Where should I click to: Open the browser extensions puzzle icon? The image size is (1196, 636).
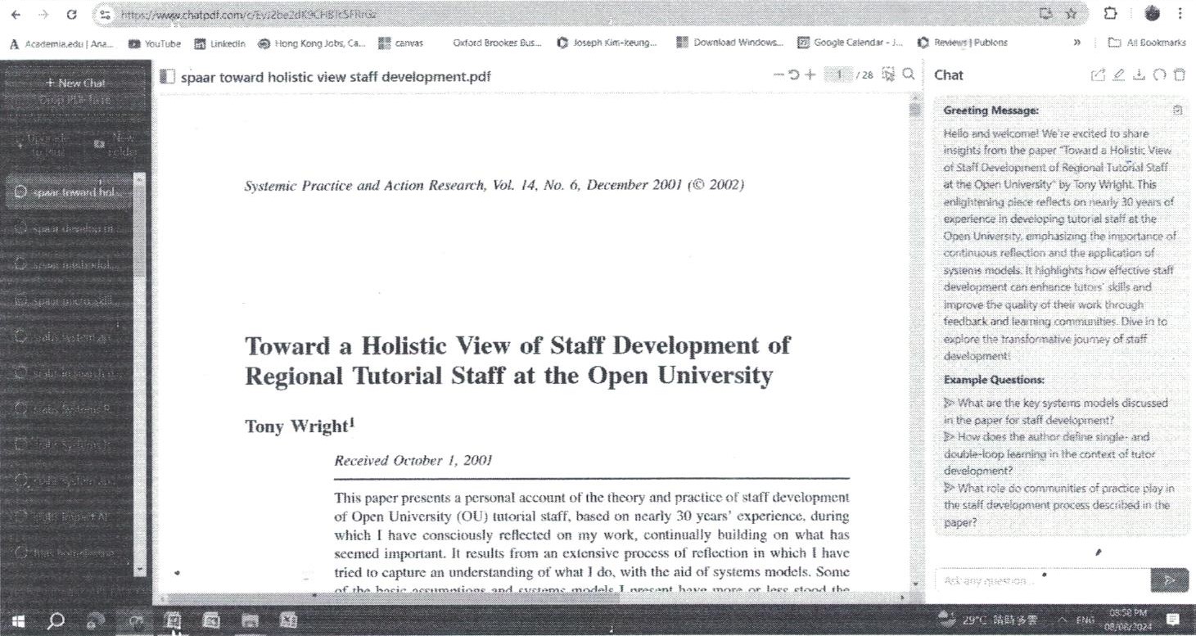1111,14
